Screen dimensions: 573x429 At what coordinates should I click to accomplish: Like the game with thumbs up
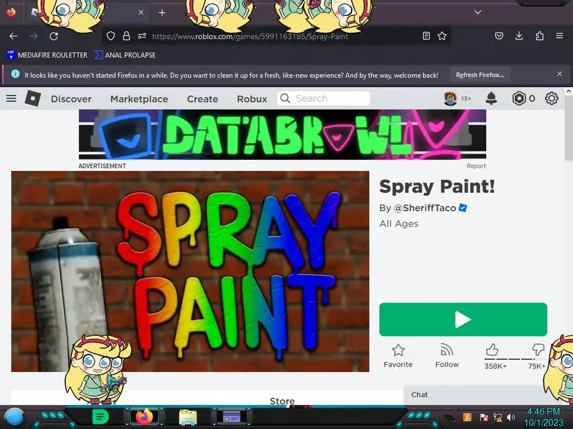(492, 350)
